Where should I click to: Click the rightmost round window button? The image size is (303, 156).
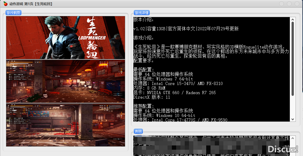[x=296, y=4]
